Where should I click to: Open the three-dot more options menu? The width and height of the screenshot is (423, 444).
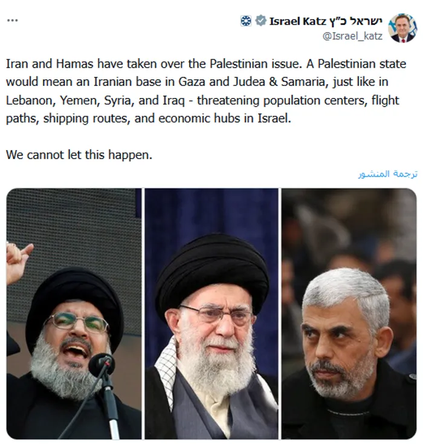tap(13, 21)
